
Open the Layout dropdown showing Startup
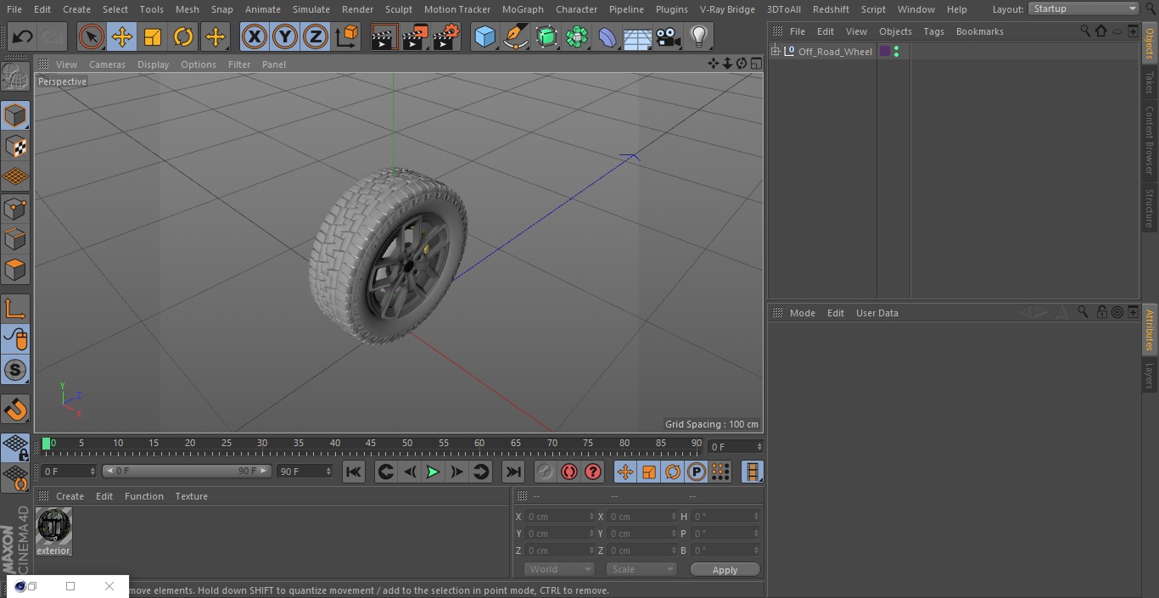(x=1084, y=8)
